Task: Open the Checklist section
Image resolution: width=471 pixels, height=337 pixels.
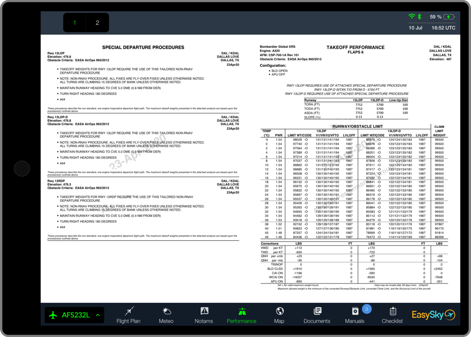Action: click(392, 315)
